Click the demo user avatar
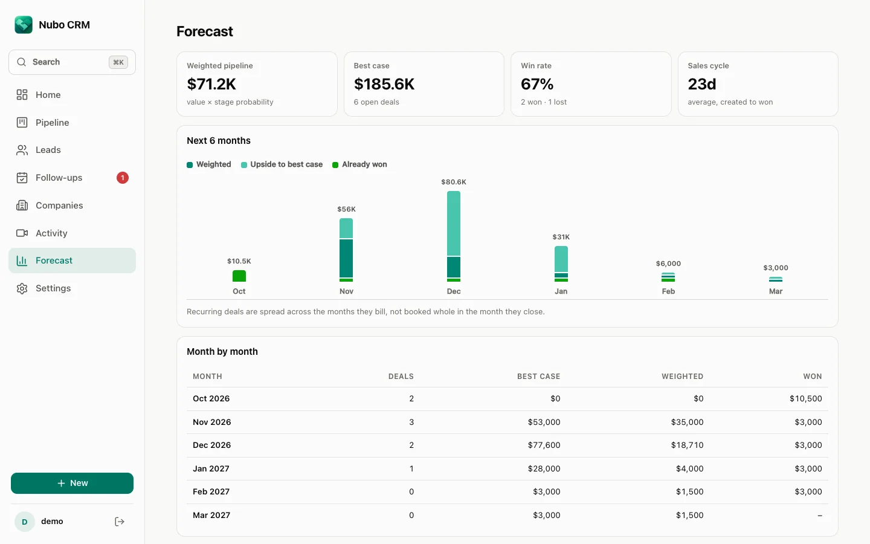 point(25,522)
